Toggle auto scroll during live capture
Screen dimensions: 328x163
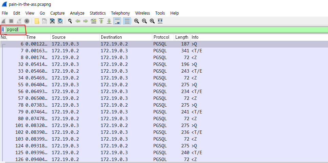pos(117,21)
